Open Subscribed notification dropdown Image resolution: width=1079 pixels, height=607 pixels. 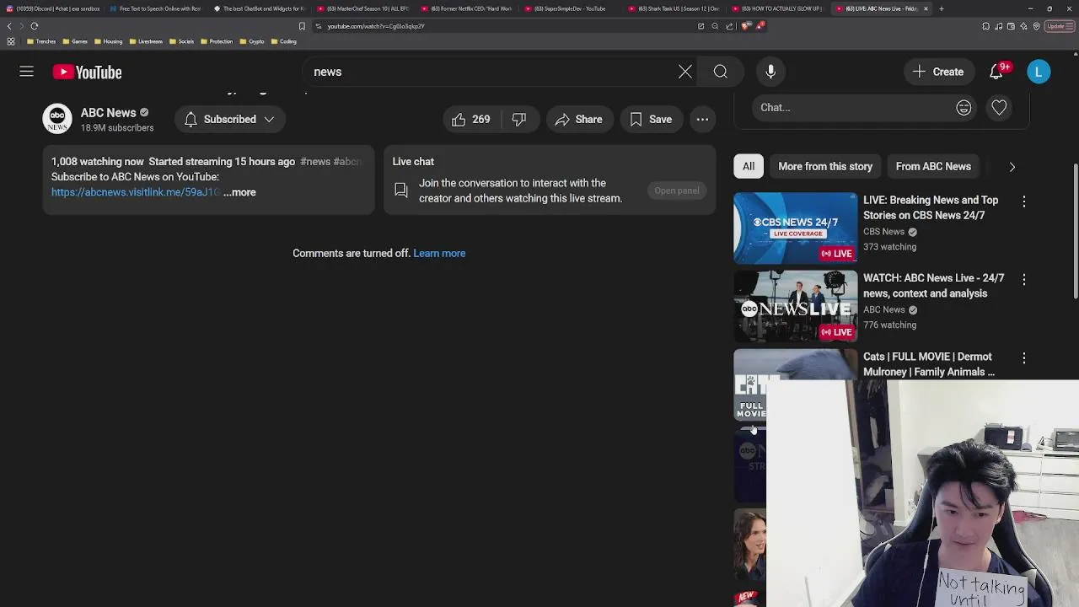point(229,120)
